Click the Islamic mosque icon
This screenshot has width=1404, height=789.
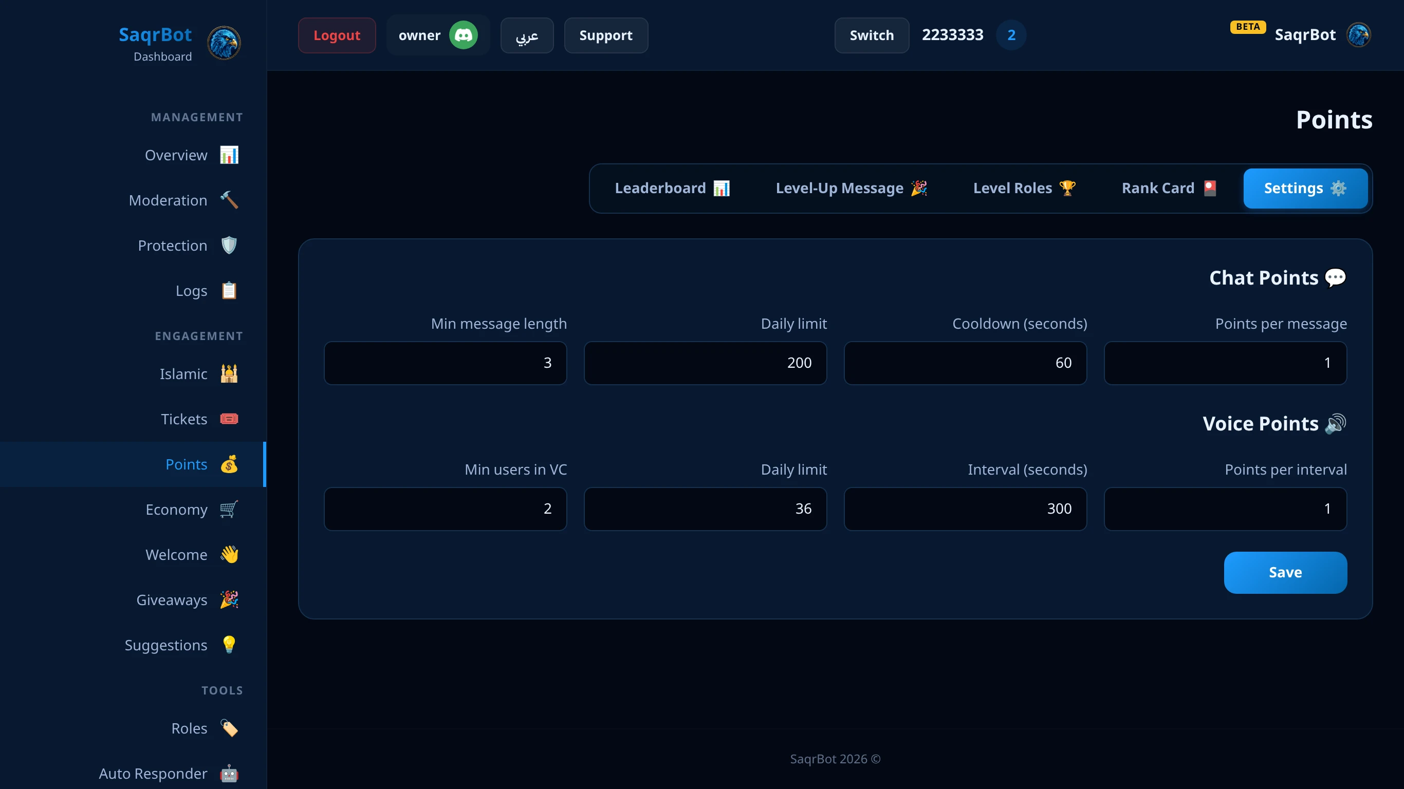[229, 374]
